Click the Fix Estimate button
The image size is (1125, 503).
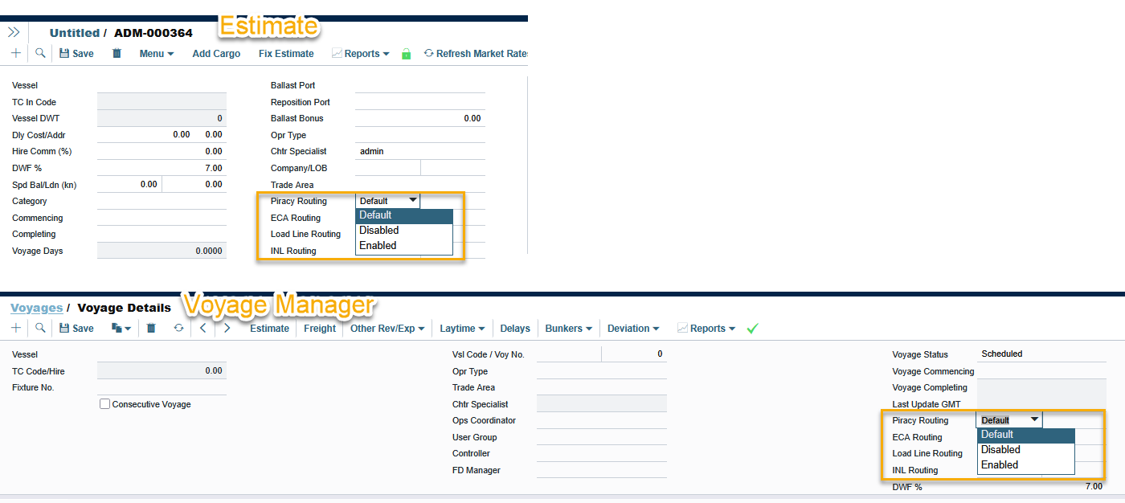286,54
